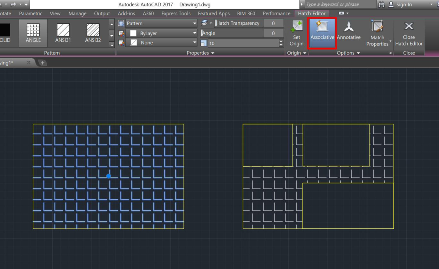Expand the search field arrow
This screenshot has width=439, height=269.
(x=301, y=4)
